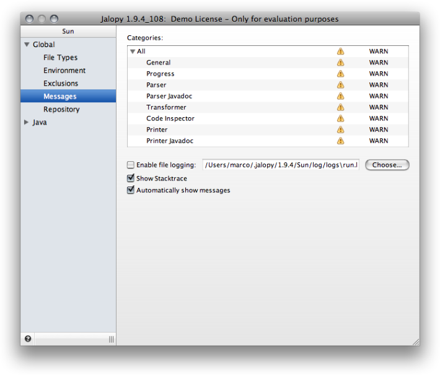
Task: Click the warning icon for Parser Javadoc
Action: pos(340,96)
